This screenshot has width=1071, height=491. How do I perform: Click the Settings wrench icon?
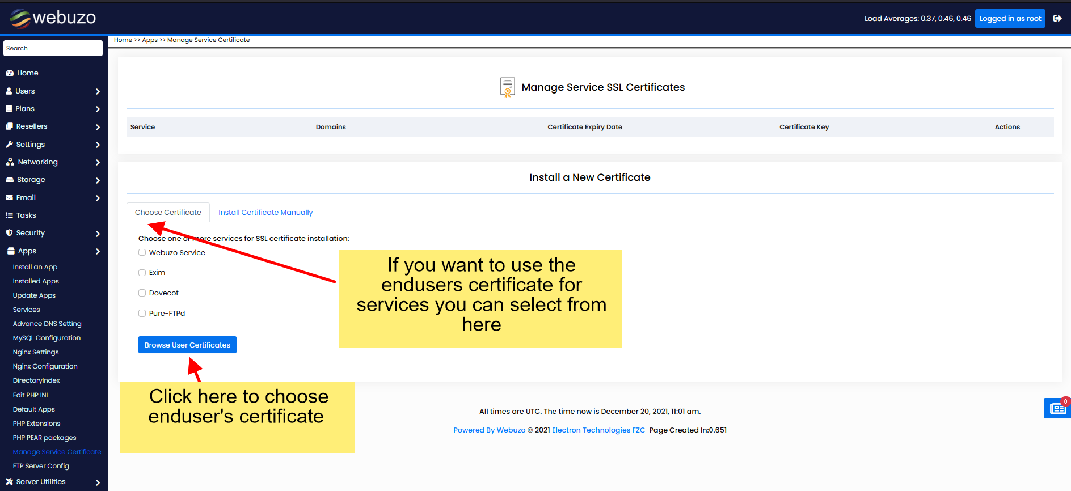pos(9,144)
